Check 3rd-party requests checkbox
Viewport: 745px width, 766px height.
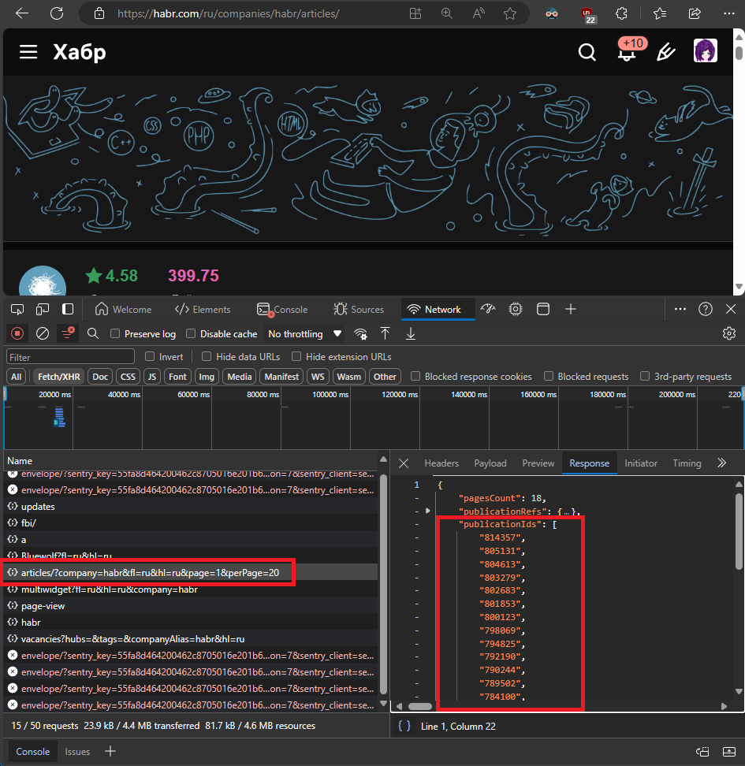click(646, 376)
